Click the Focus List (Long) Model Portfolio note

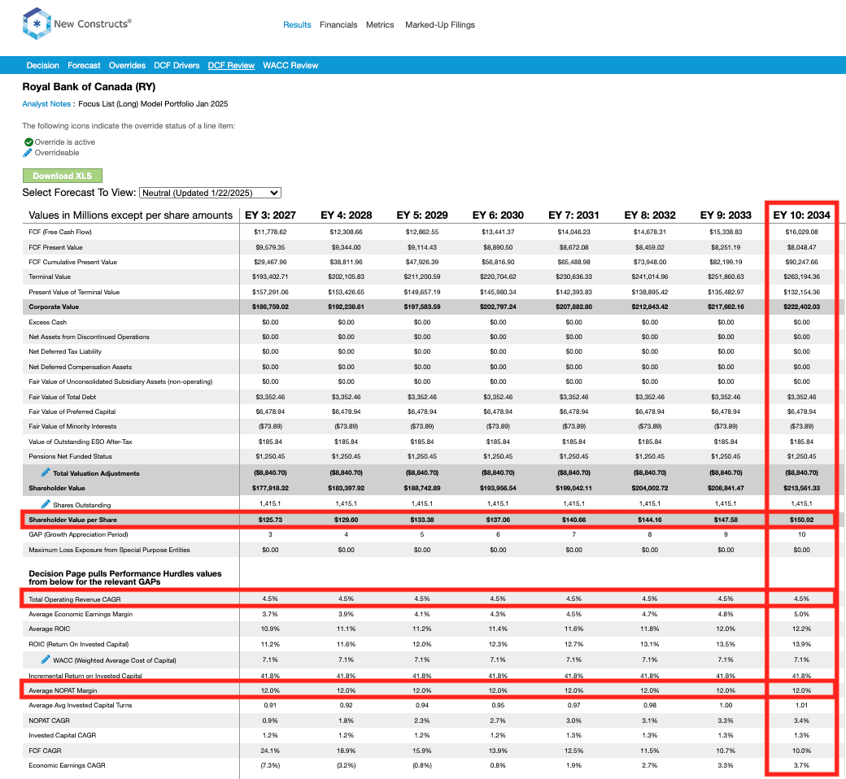click(x=153, y=103)
